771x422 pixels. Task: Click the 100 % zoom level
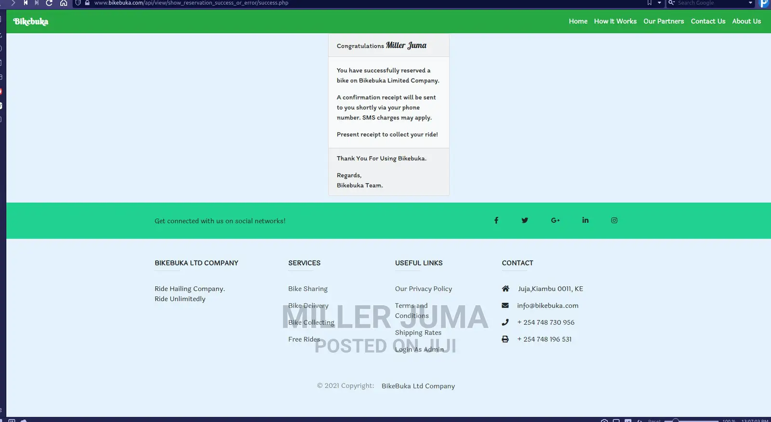pos(729,421)
